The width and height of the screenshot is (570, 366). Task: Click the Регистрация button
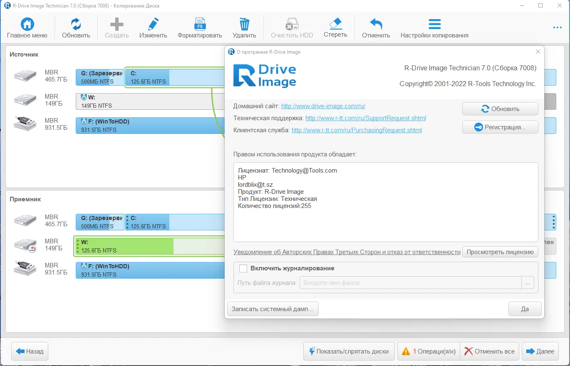point(500,127)
